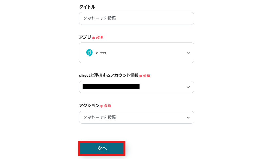
Task: Click the red asterisk beside アプリ
Action: point(94,38)
